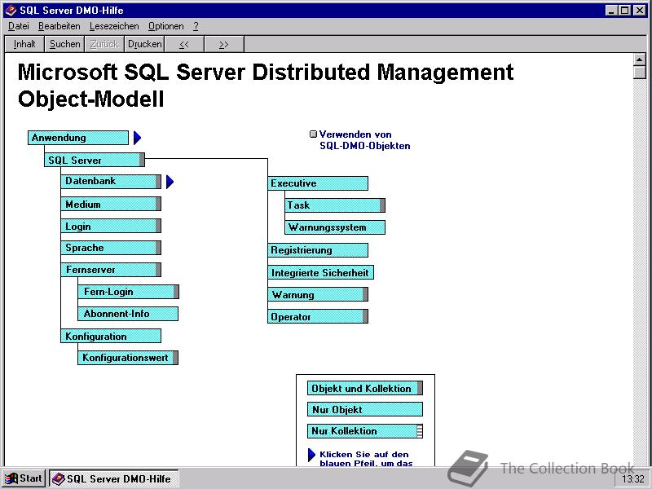652x489 pixels.
Task: Select the Datenbank object box
Action: coord(111,182)
